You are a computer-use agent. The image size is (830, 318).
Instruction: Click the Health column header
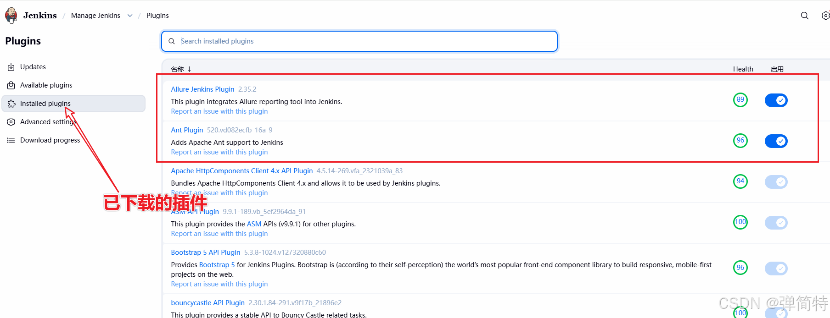click(743, 69)
